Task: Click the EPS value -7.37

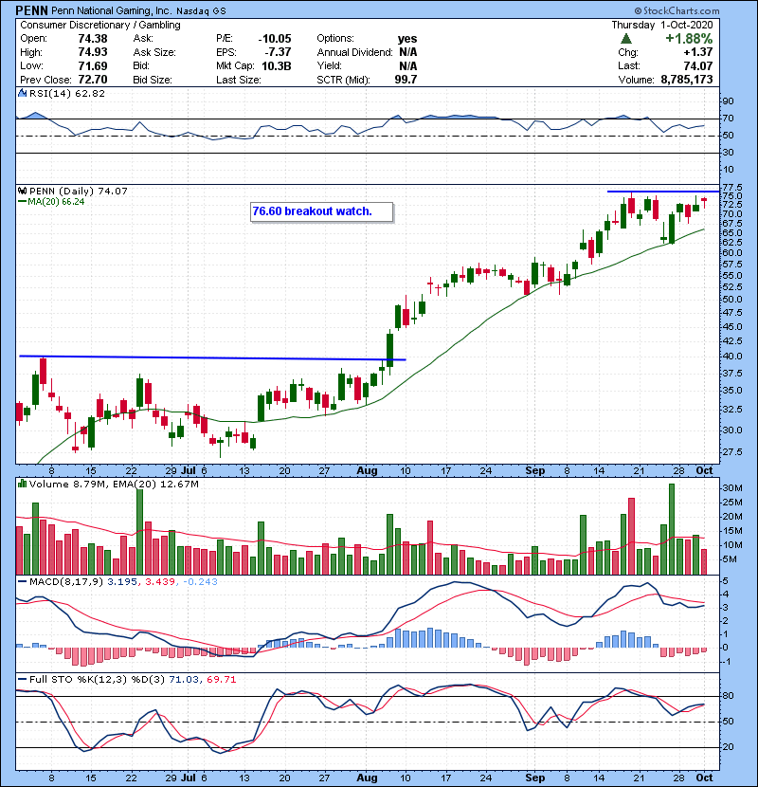Action: click(278, 52)
